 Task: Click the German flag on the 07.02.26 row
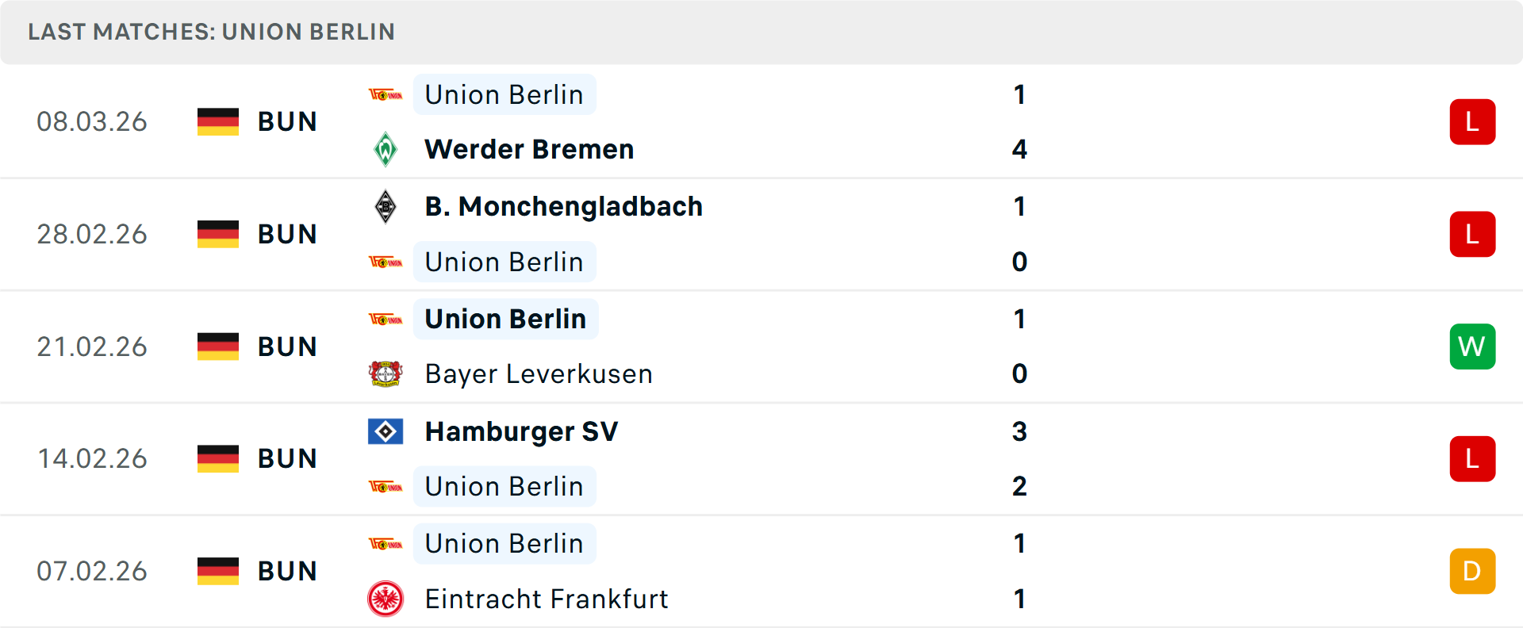coord(217,570)
